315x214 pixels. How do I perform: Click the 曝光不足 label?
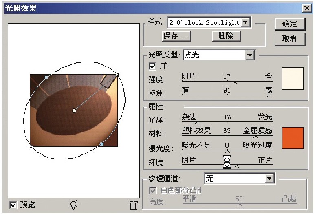point(196,145)
